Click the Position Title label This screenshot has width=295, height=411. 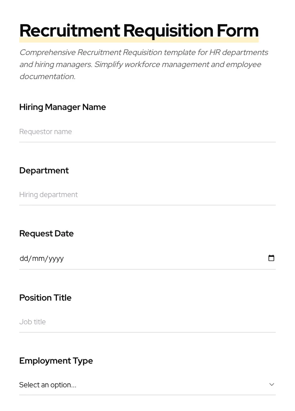click(45, 298)
